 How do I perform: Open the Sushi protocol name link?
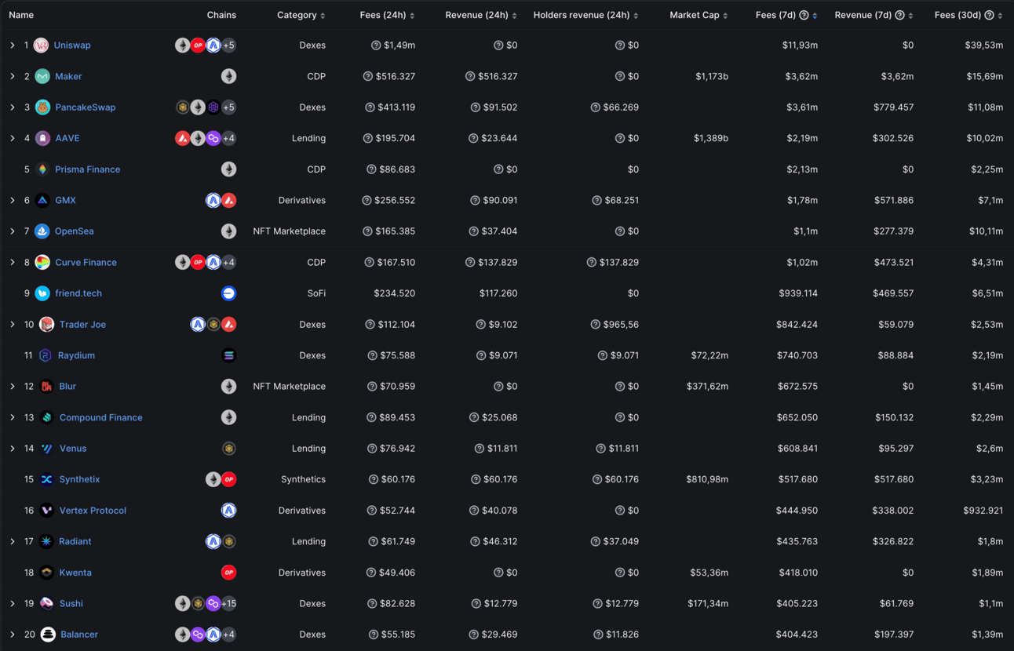click(71, 604)
